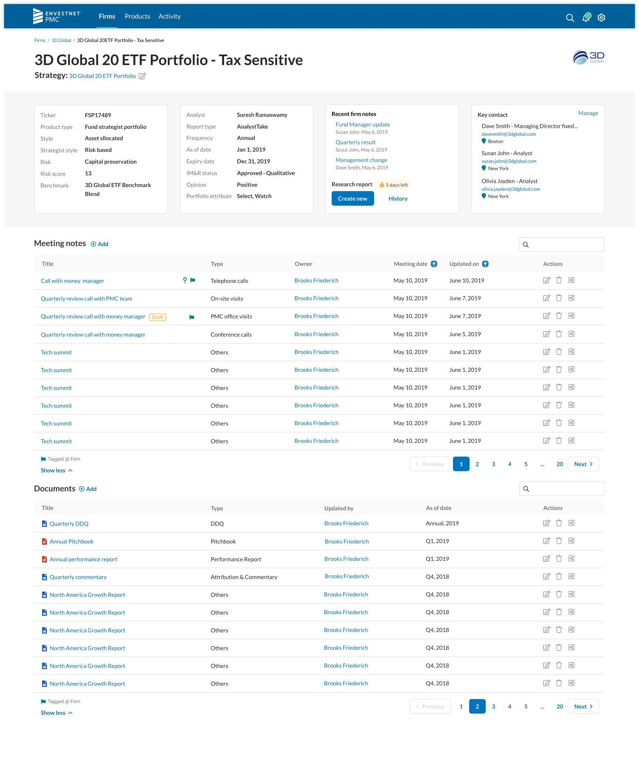Click Create new research report
This screenshot has width=639, height=773.
(353, 198)
